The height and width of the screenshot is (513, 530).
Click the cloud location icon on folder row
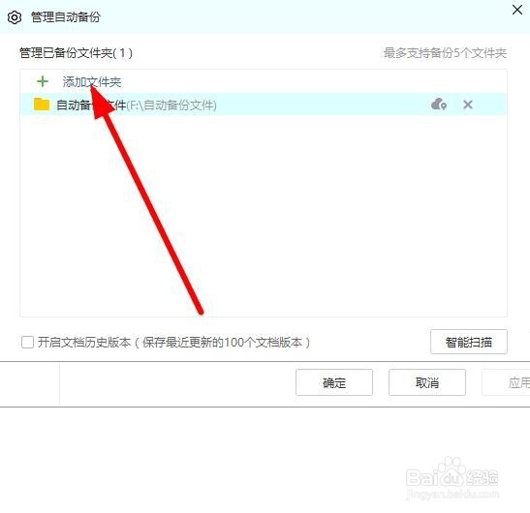click(439, 104)
